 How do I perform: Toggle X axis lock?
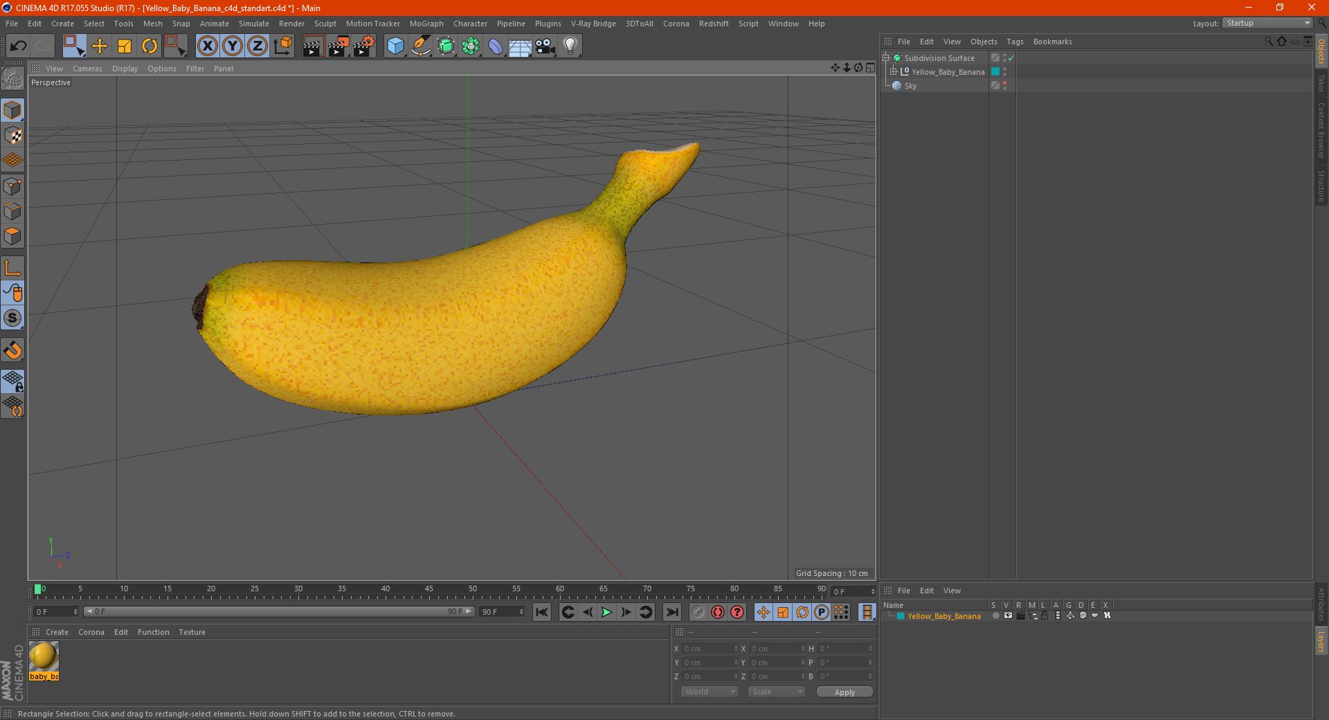(x=207, y=46)
